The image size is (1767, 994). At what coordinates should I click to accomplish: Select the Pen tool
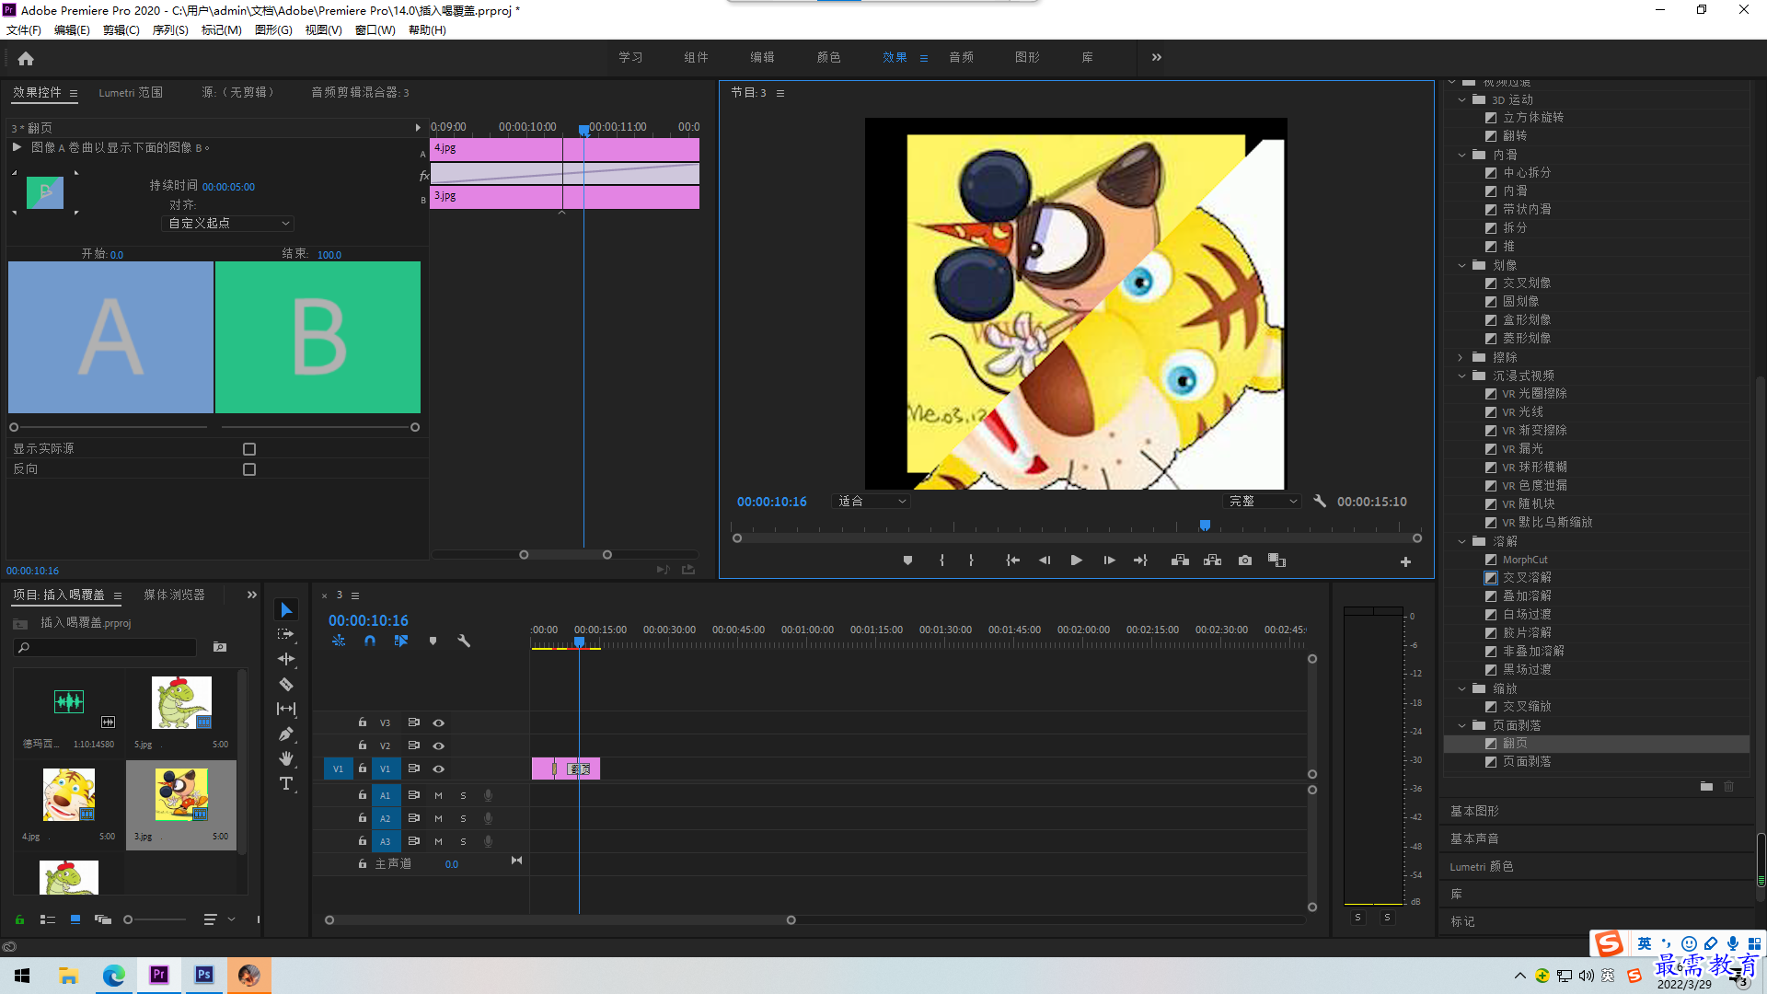286,734
